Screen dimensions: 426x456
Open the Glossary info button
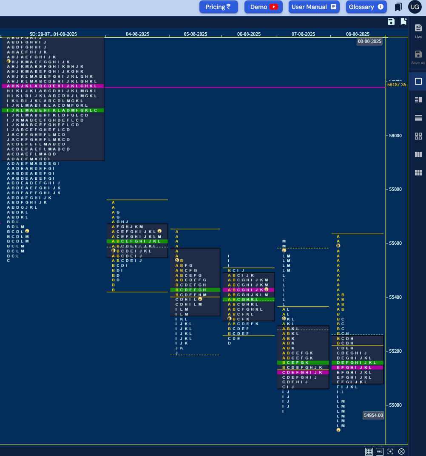pyautogui.click(x=366, y=7)
